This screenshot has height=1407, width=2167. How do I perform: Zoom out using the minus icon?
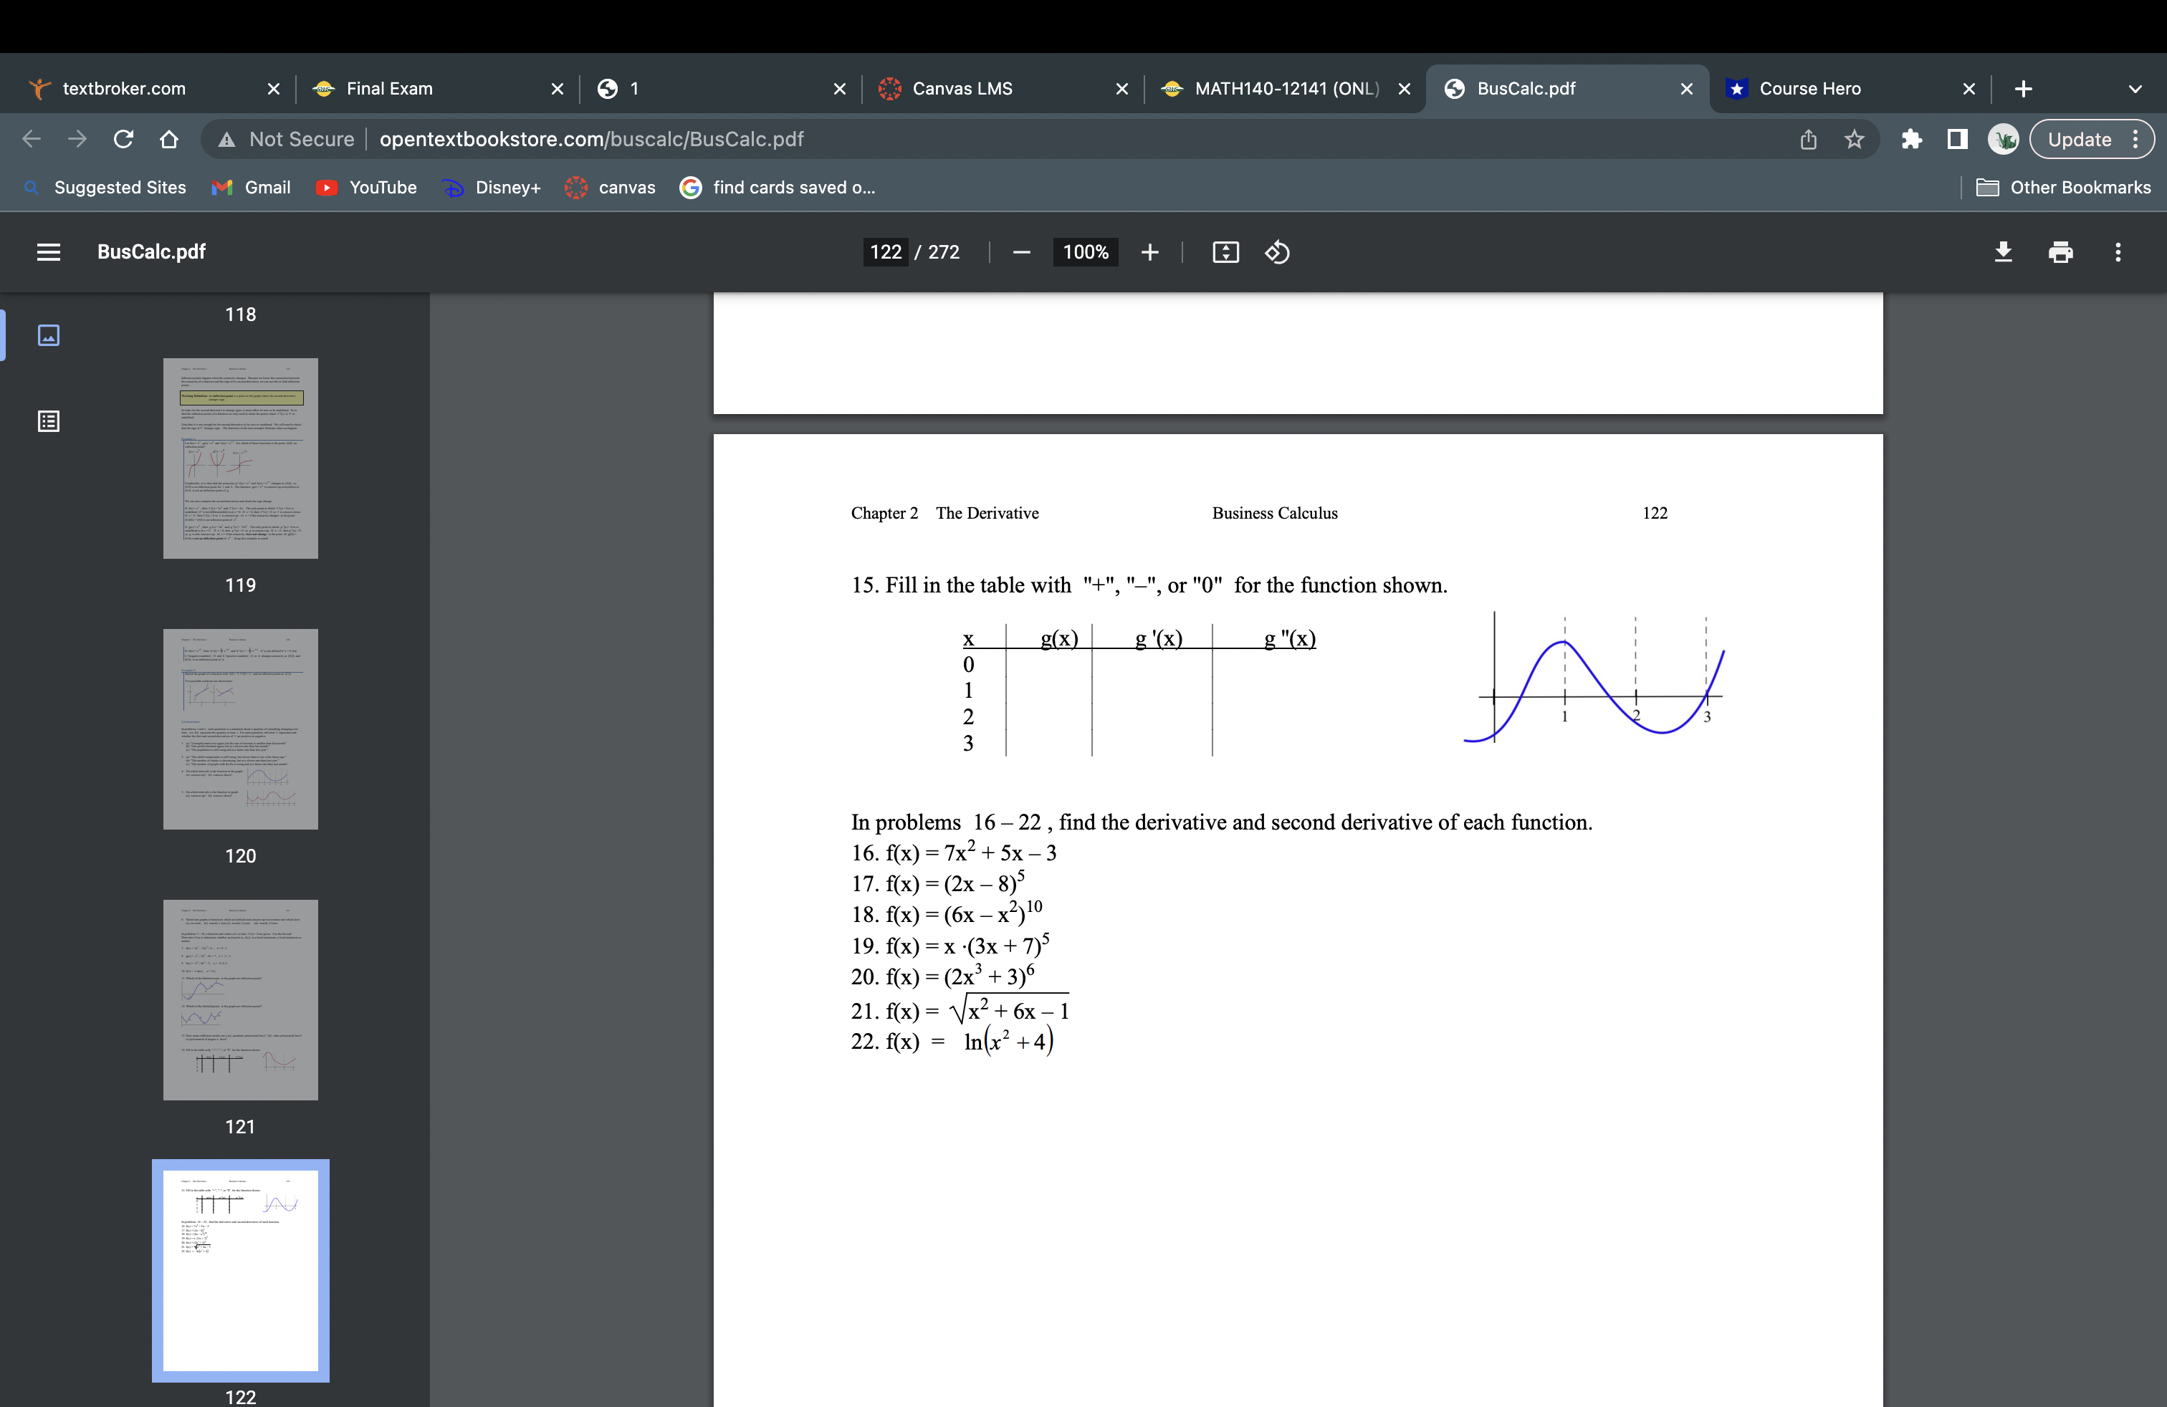tap(1020, 252)
